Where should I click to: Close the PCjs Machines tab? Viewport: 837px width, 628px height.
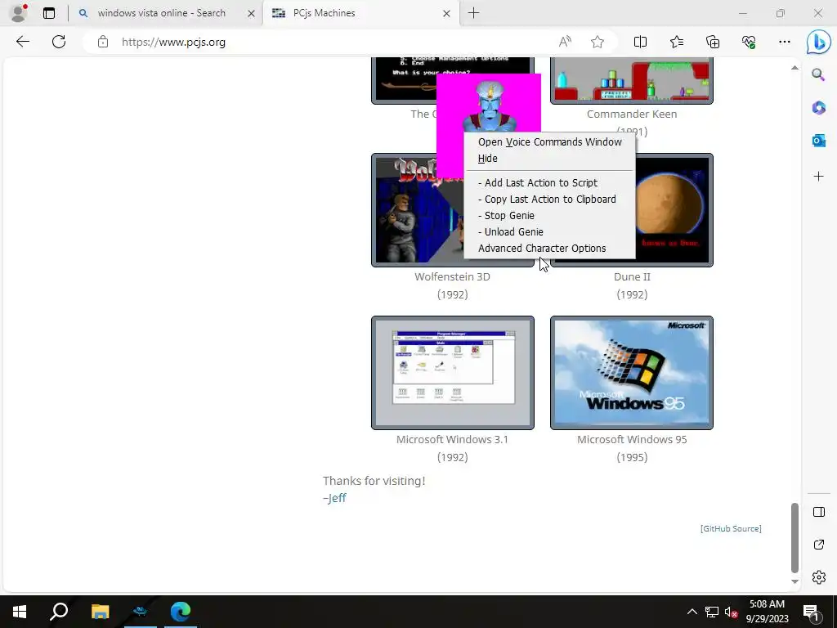(x=446, y=13)
